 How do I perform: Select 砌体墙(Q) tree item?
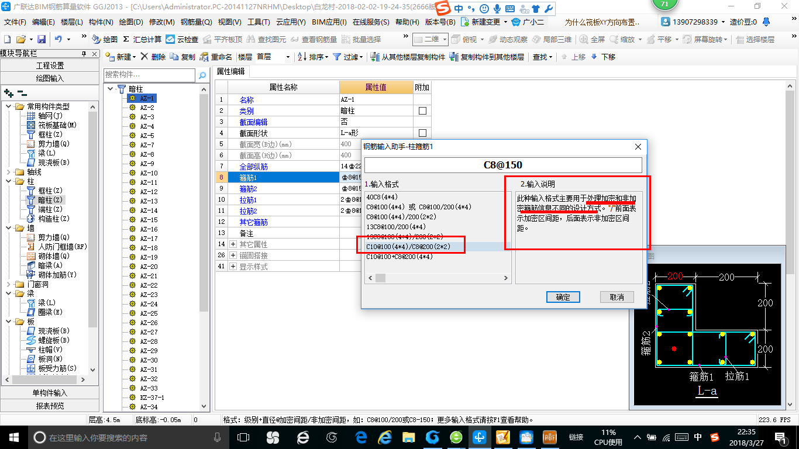48,256
